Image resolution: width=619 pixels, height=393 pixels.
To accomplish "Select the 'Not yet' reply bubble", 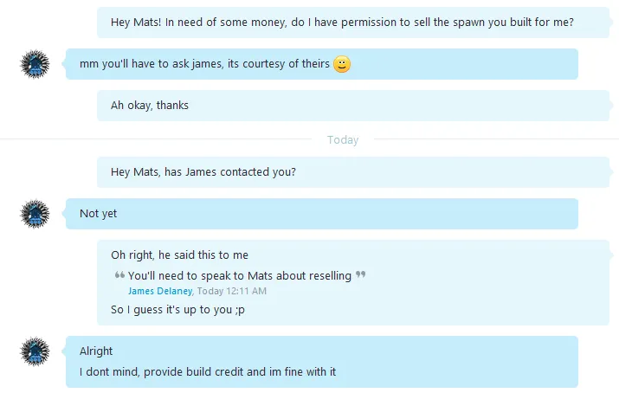I will pos(322,214).
